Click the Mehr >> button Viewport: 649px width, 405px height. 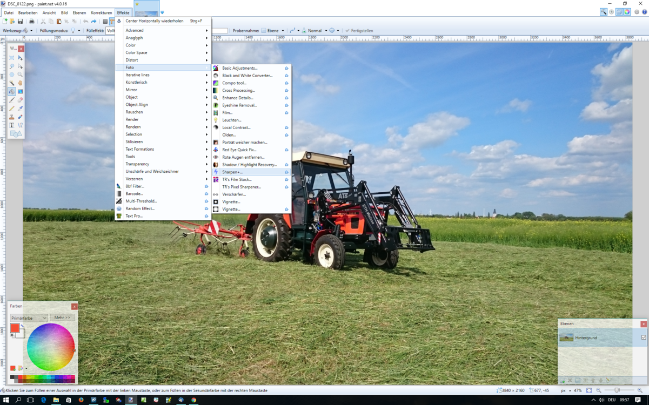tap(62, 318)
